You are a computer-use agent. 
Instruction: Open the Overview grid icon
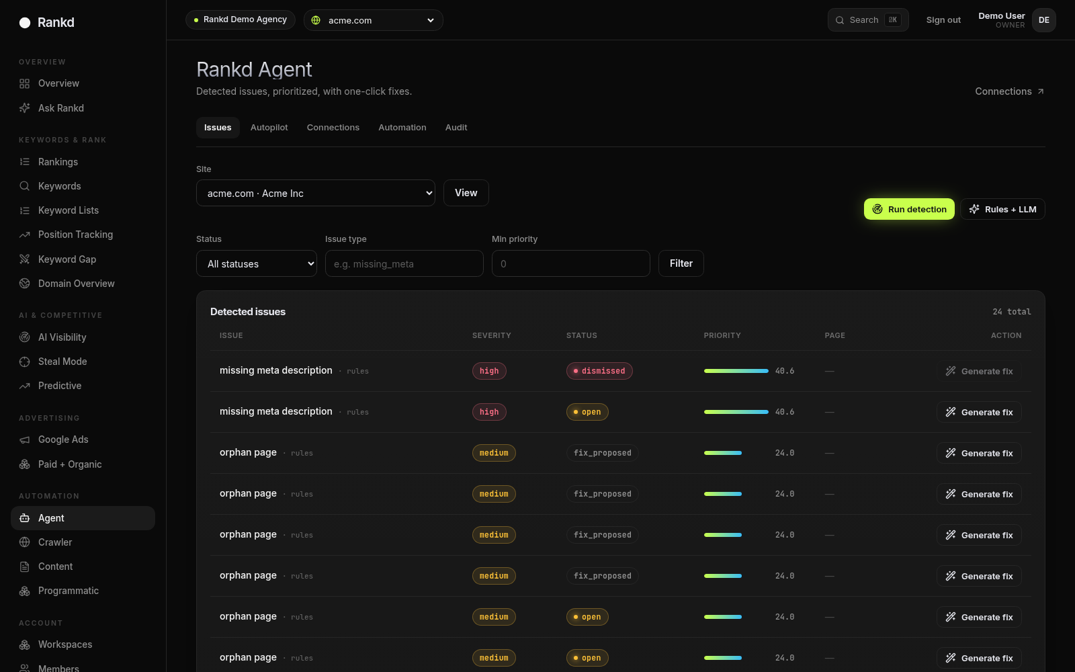pos(25,83)
